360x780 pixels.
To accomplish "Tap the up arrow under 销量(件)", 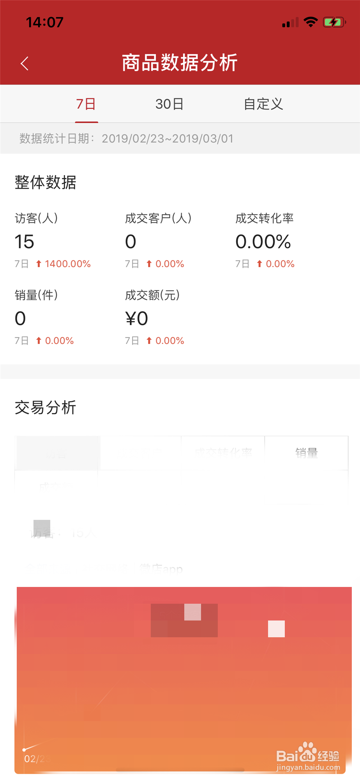I will point(39,341).
